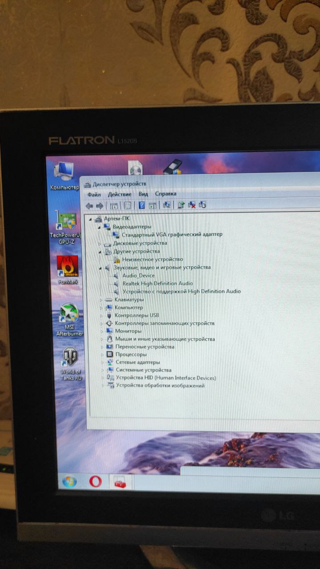Open Opera from the taskbar

coord(95,481)
